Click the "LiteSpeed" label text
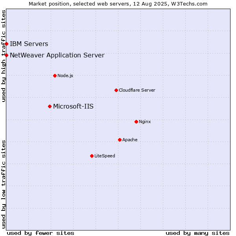Viewport: 236px width, 236px height. pos(105,156)
